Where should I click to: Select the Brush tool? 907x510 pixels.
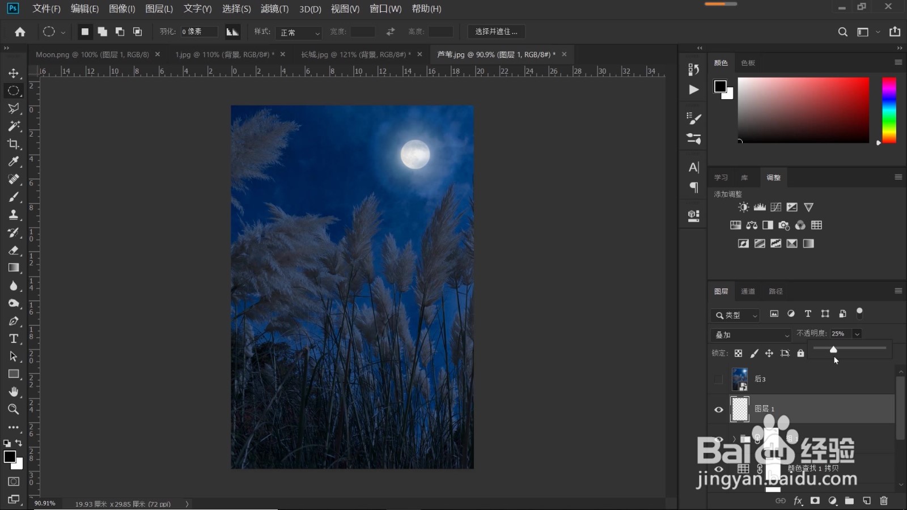14,197
